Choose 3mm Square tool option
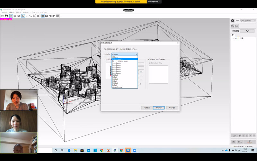Screen dimensions: 257x161 [125, 67]
